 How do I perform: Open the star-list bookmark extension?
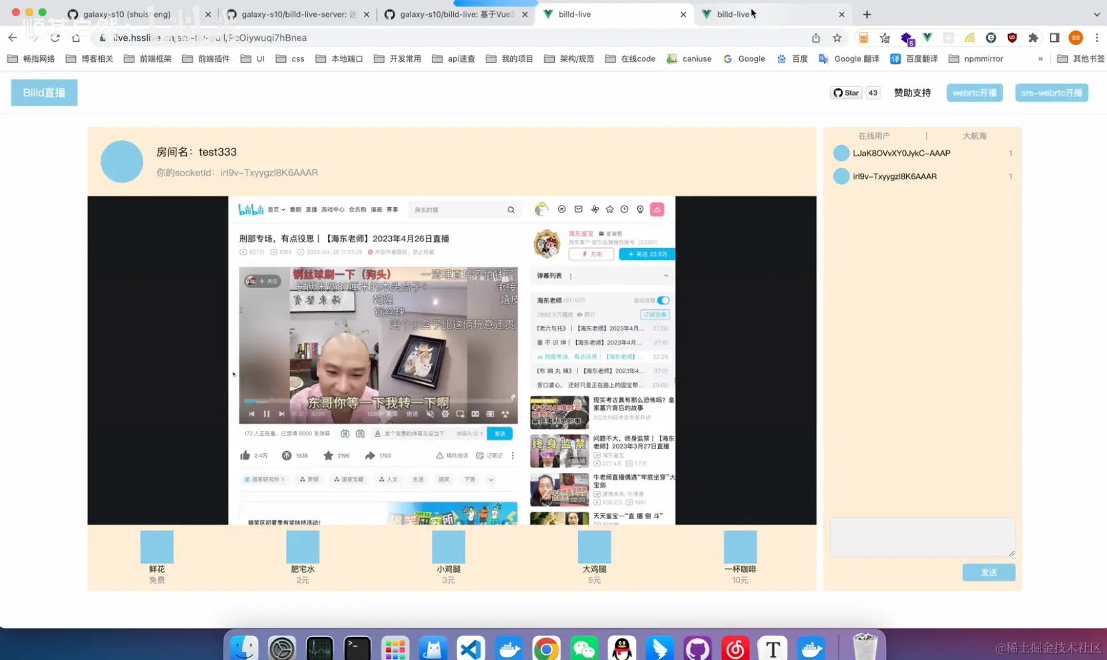tap(885, 38)
